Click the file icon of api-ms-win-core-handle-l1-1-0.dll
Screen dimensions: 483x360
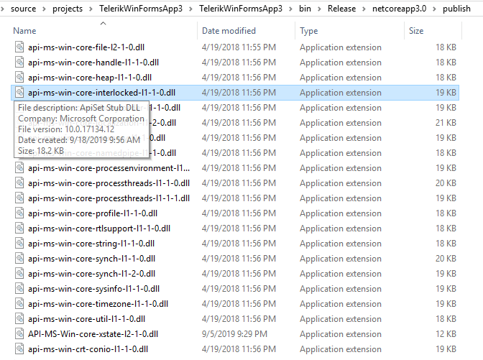coord(19,63)
